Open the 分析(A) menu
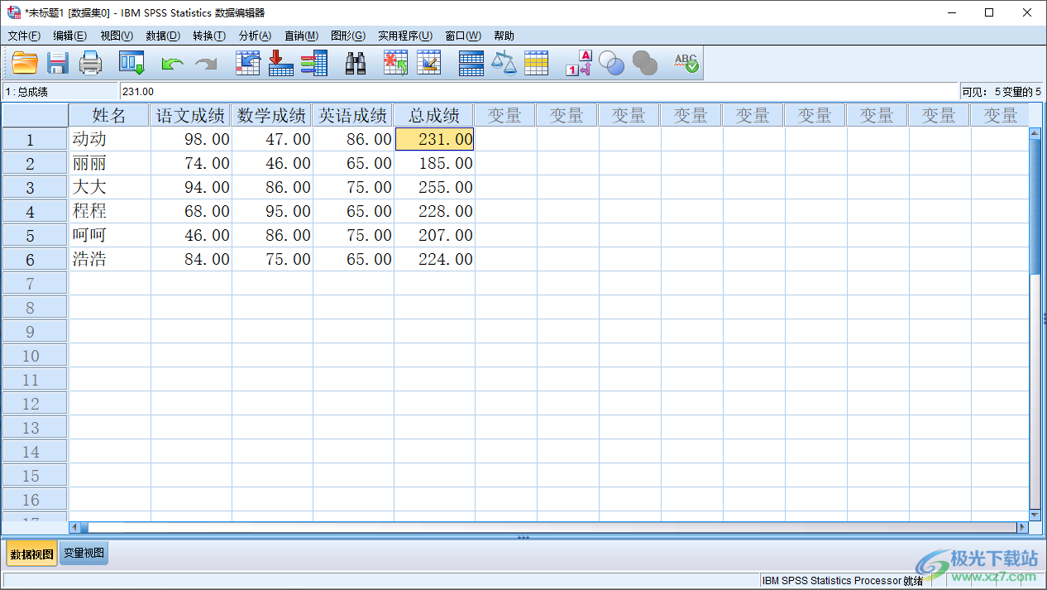1047x590 pixels. (x=255, y=36)
